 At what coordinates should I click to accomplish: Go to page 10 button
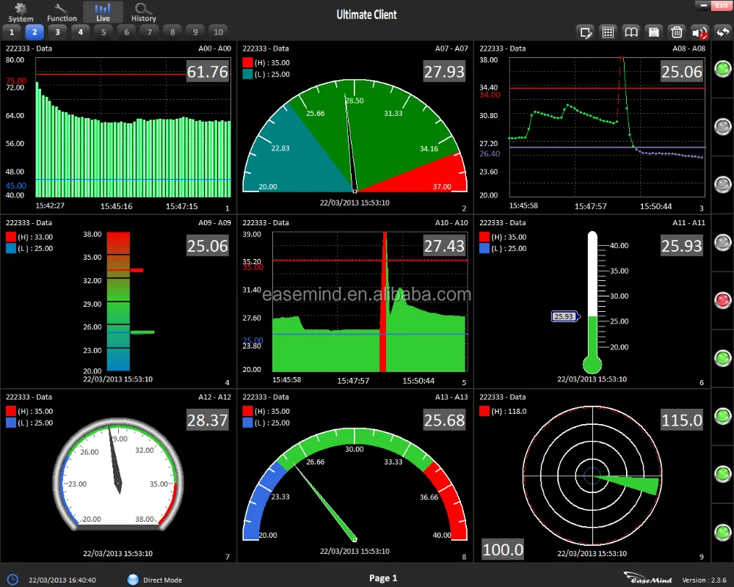click(217, 32)
